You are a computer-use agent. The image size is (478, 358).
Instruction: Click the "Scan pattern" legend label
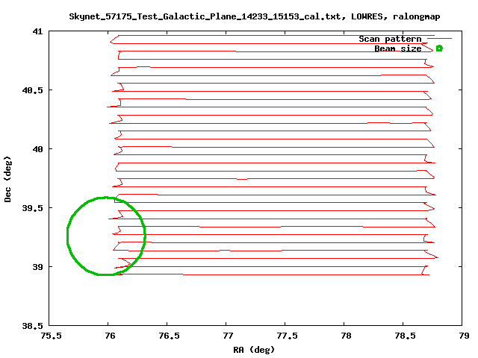pos(390,39)
